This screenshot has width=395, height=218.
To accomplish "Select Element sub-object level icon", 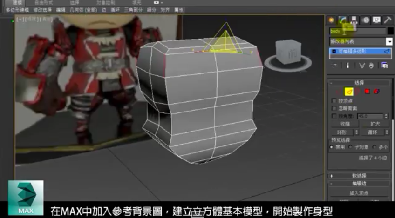I will click(377, 92).
